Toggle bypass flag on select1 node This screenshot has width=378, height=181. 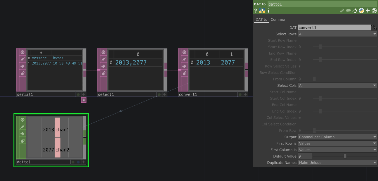[103, 59]
